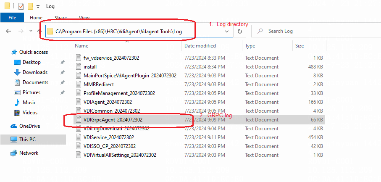Expand the address bar history dropdown
The image size is (381, 182).
pos(227,32)
